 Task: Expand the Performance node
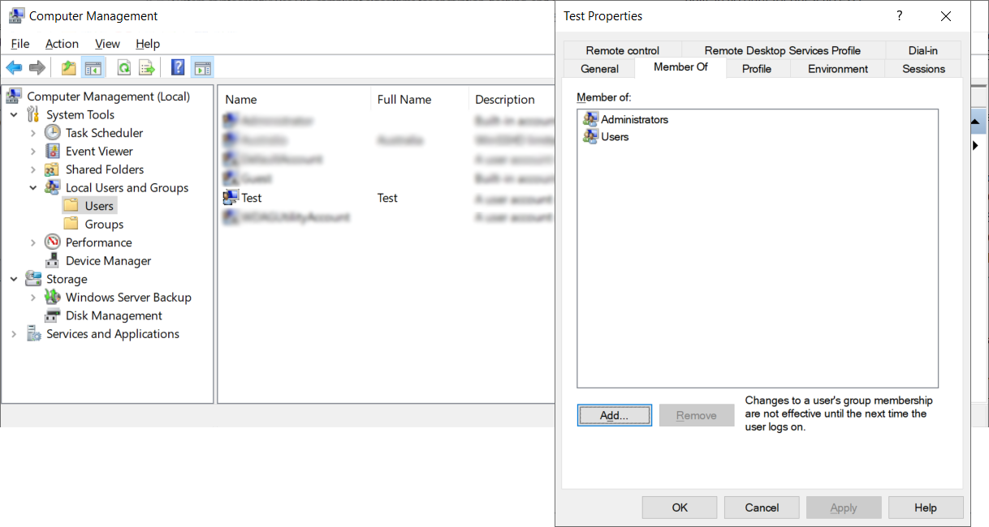coord(32,242)
